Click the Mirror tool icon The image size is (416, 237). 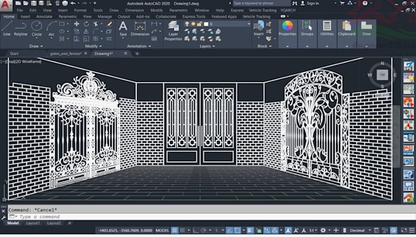pyautogui.click(x=86, y=31)
